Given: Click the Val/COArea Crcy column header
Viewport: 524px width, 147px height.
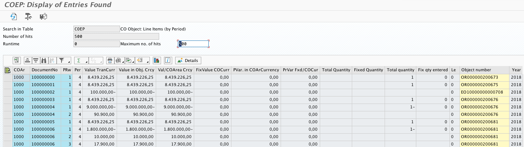Looking at the screenshot, I should pos(175,70).
